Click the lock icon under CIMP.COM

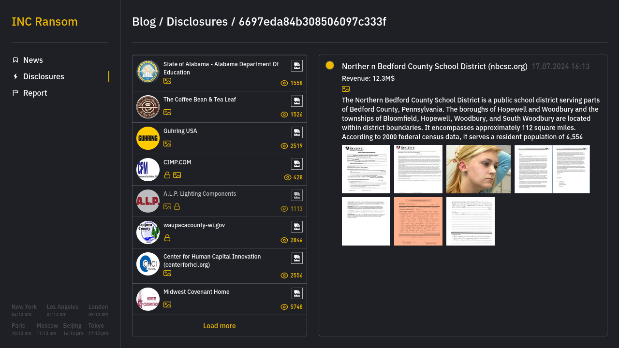click(x=167, y=175)
